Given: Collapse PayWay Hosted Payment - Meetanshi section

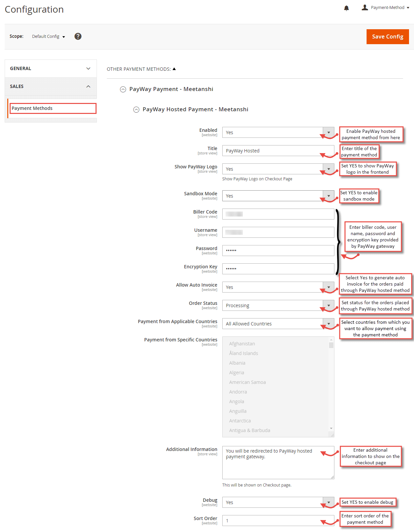Looking at the screenshot, I should 136,110.
